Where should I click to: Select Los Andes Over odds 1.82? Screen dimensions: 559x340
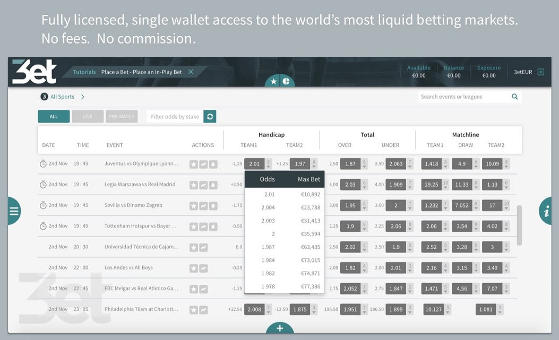pyautogui.click(x=350, y=268)
